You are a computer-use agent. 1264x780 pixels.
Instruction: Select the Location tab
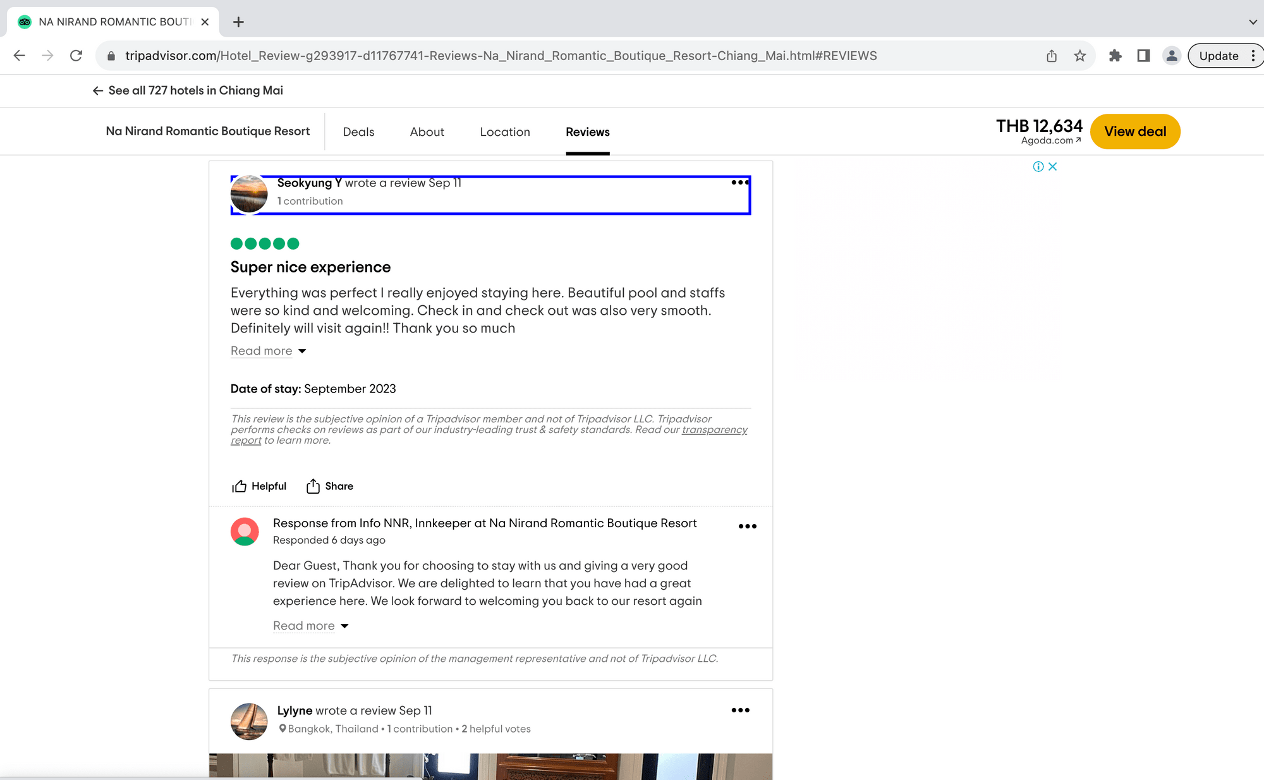tap(505, 131)
